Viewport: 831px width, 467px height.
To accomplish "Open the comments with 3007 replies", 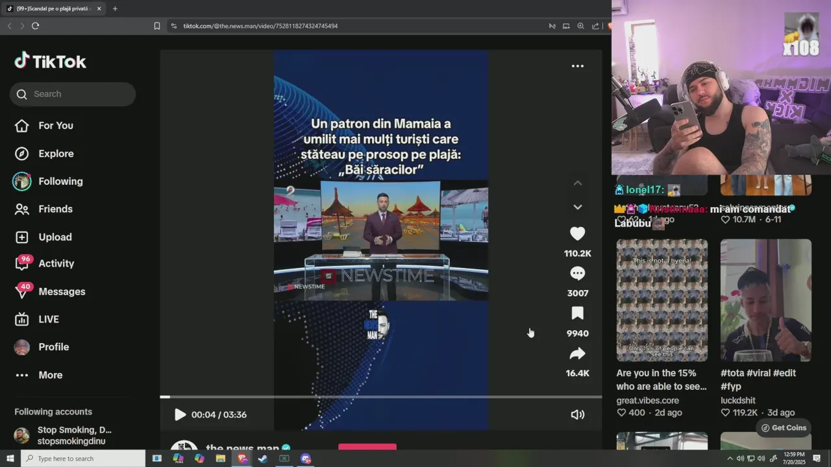I will click(577, 274).
